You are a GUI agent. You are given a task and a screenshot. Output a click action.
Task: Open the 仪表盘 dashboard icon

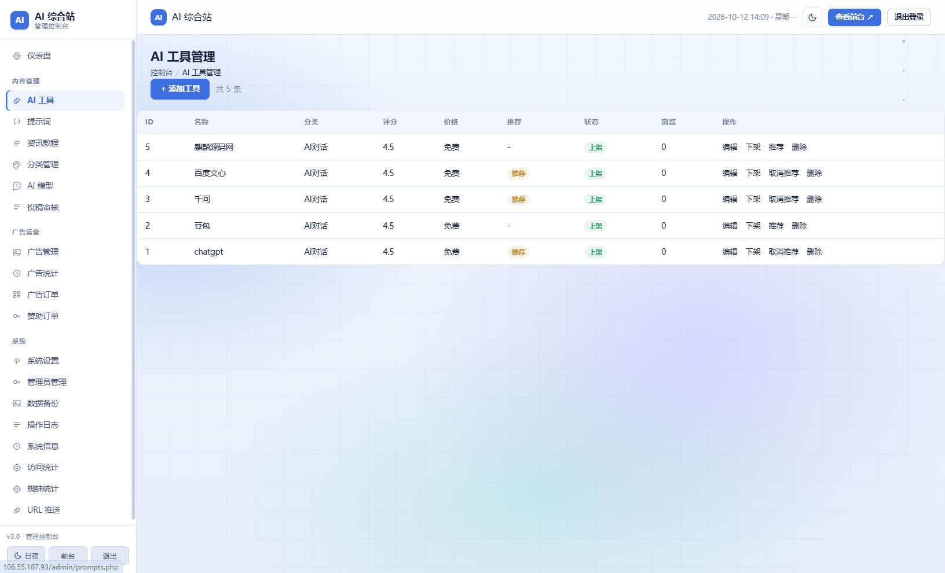pos(17,56)
